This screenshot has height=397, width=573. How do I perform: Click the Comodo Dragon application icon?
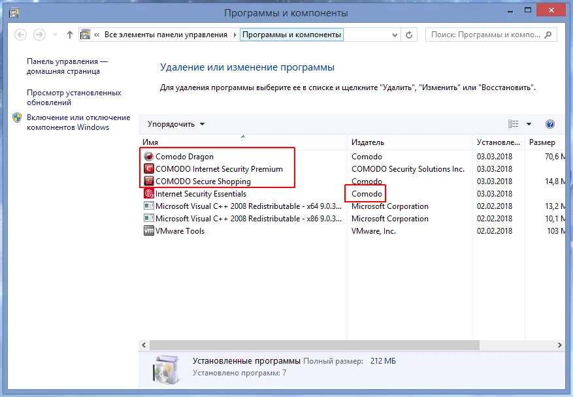pos(149,156)
